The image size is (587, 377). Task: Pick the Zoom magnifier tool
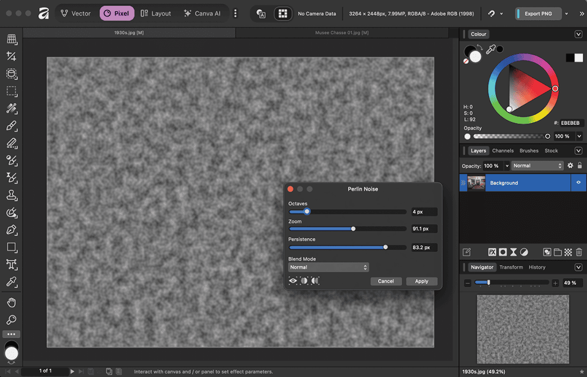(x=11, y=320)
